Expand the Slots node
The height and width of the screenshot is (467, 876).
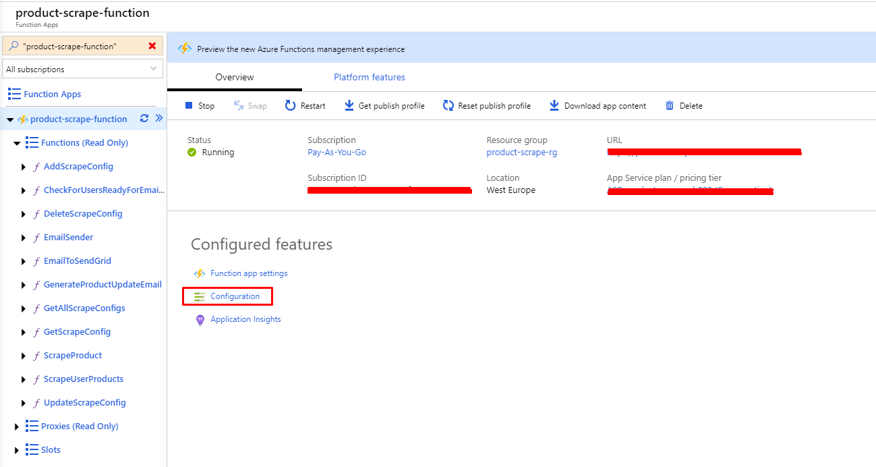tap(17, 450)
